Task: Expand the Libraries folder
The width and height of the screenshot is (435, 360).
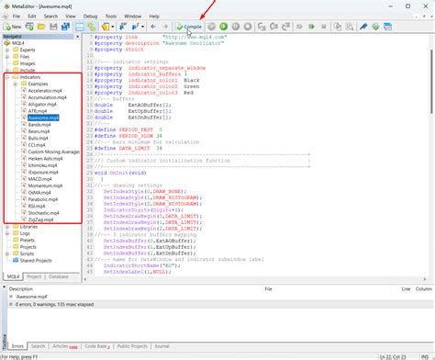Action: click(x=7, y=227)
